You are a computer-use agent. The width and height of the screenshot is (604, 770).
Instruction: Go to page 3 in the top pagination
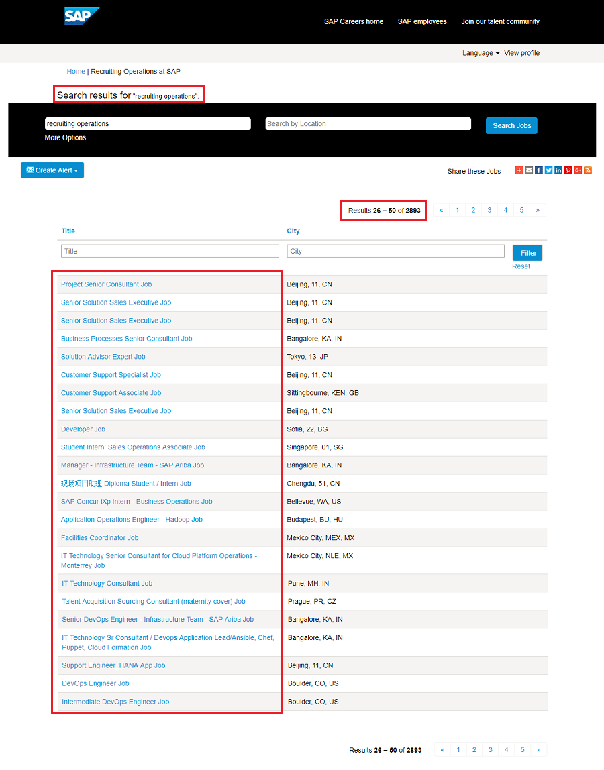tap(489, 210)
